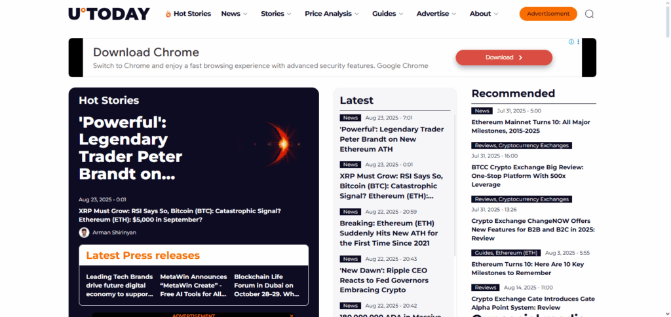Open Ethereum Turns 10 Key Milestones

[527, 269]
